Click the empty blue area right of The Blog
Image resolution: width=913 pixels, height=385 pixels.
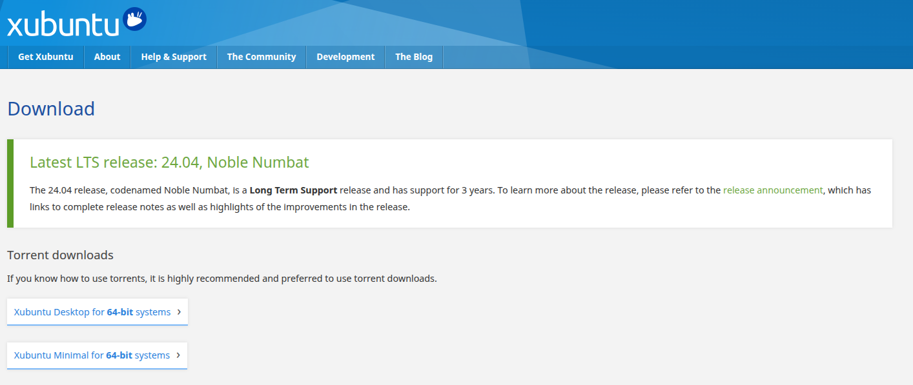646,57
